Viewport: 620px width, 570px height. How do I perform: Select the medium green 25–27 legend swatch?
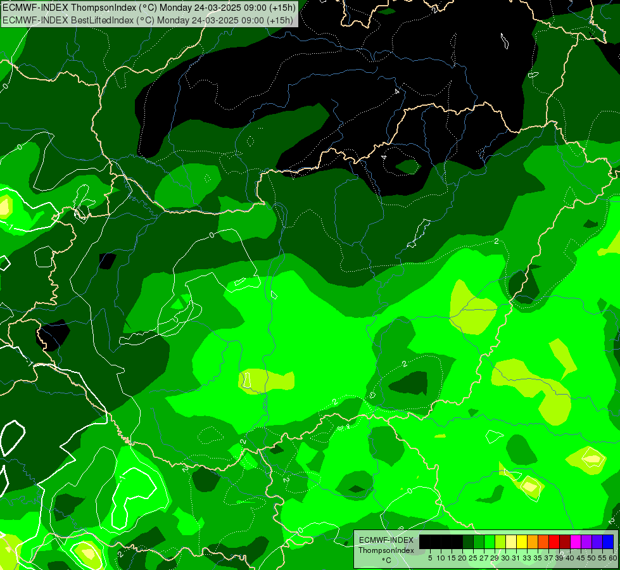tap(479, 541)
